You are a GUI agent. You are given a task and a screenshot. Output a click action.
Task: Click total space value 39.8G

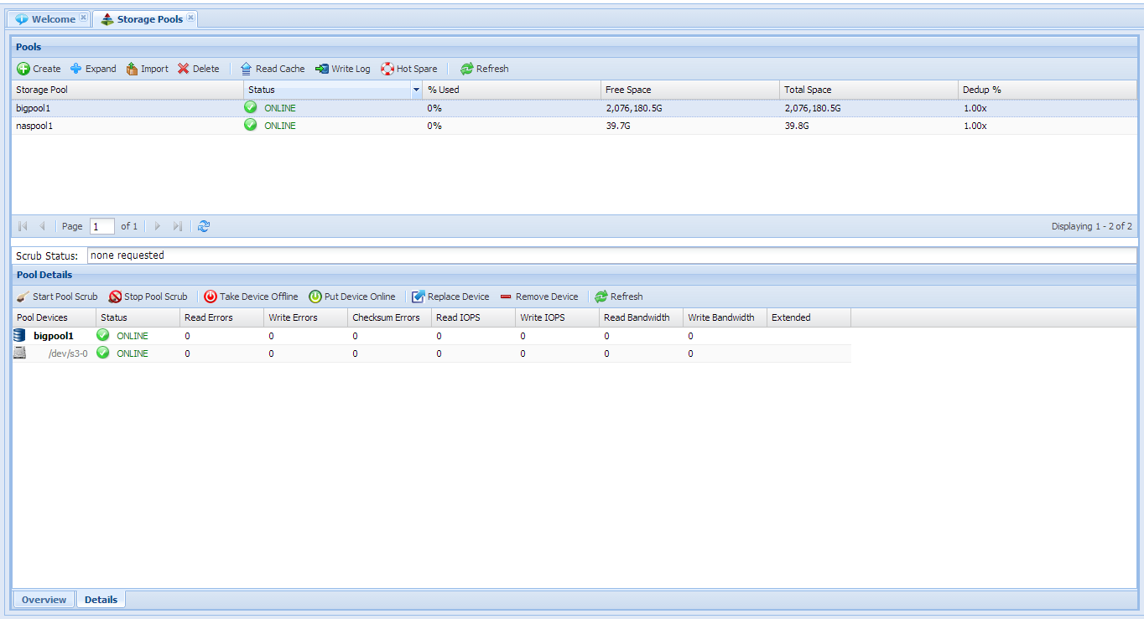[797, 126]
